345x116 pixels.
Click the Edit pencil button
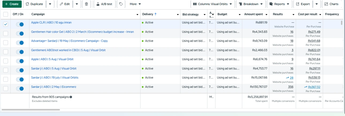tap(65, 4)
